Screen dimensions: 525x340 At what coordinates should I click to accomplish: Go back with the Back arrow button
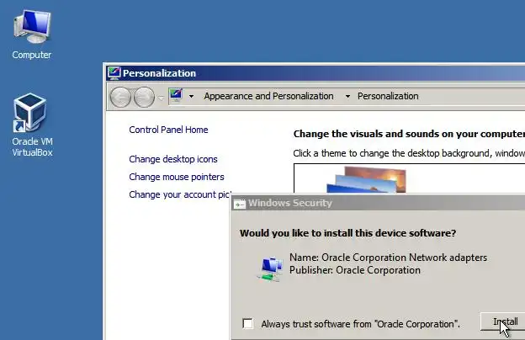click(x=120, y=97)
